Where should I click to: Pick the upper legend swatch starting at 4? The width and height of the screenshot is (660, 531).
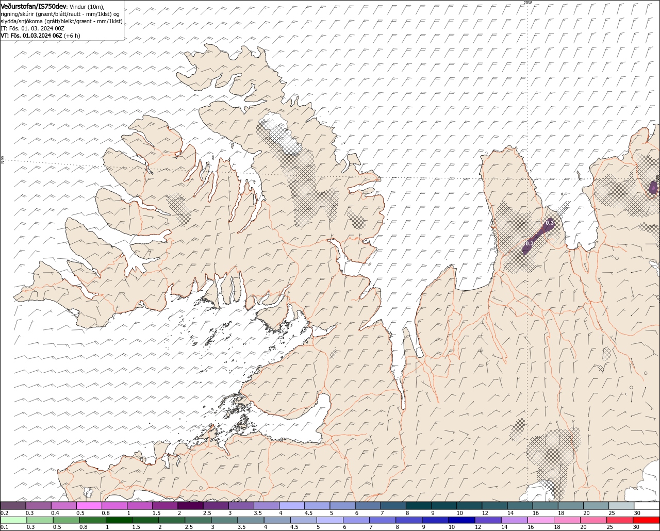click(x=292, y=506)
